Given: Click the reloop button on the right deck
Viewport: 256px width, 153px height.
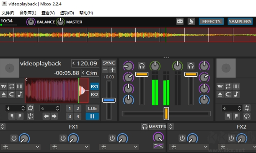Looking at the screenshot, I should pyautogui.click(x=247, y=116).
